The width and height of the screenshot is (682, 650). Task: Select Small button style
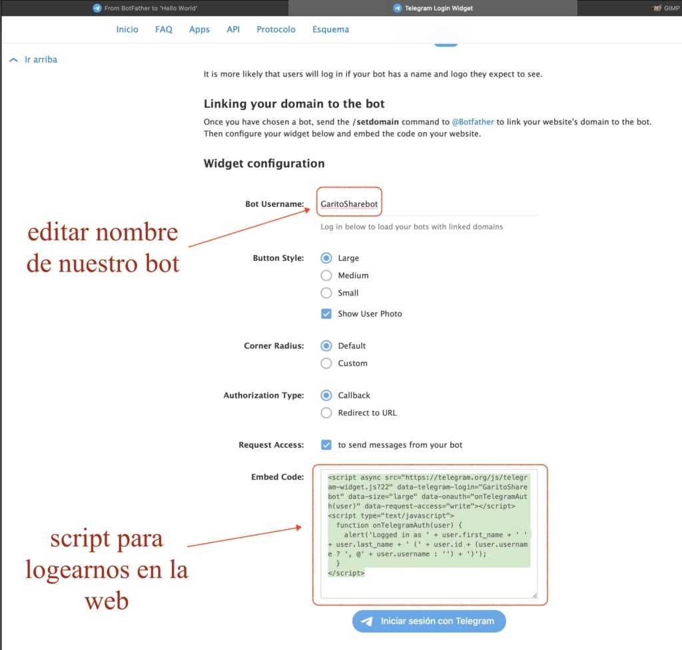pos(326,293)
